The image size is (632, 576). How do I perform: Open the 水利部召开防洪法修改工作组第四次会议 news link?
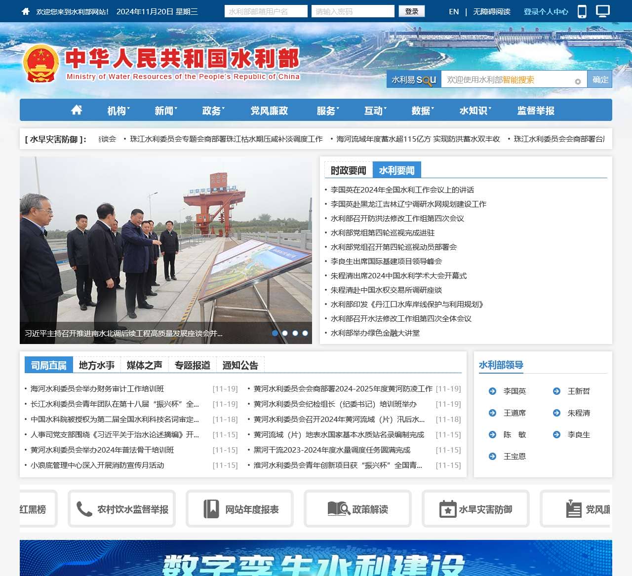pyautogui.click(x=397, y=218)
